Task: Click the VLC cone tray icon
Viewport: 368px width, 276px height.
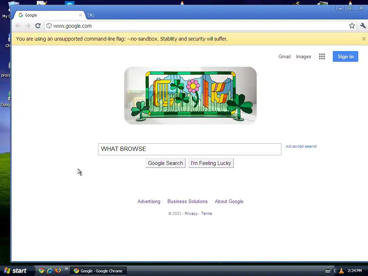Action: click(341, 271)
